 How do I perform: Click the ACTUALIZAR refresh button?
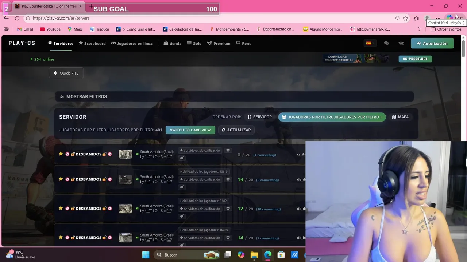coord(236,130)
